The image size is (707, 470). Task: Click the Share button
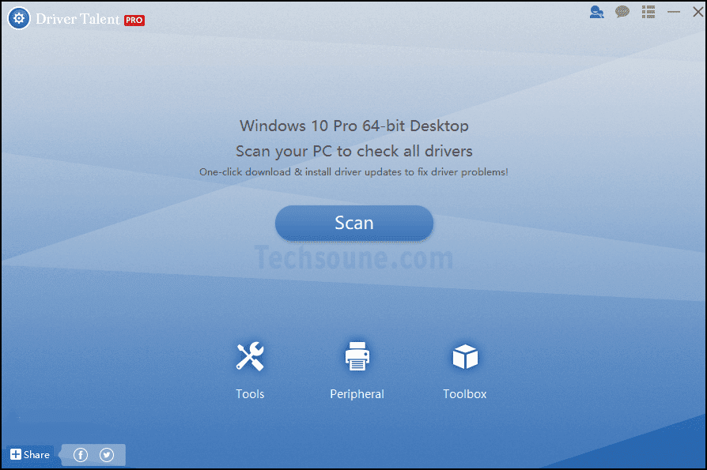click(x=30, y=455)
